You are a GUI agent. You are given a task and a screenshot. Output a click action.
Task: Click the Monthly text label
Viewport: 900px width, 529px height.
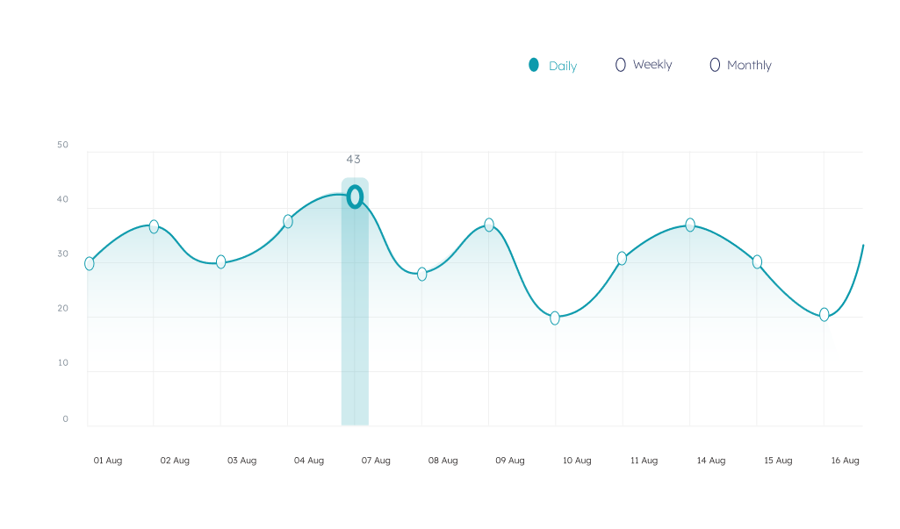pyautogui.click(x=749, y=66)
